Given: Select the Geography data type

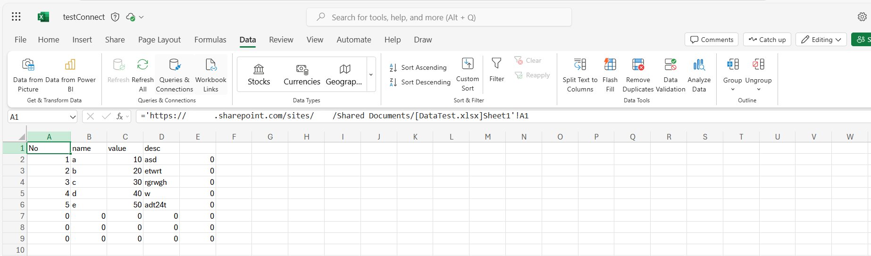Looking at the screenshot, I should pos(344,74).
